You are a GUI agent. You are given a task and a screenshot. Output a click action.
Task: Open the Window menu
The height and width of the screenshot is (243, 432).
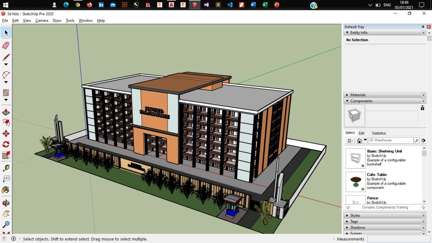coord(85,20)
